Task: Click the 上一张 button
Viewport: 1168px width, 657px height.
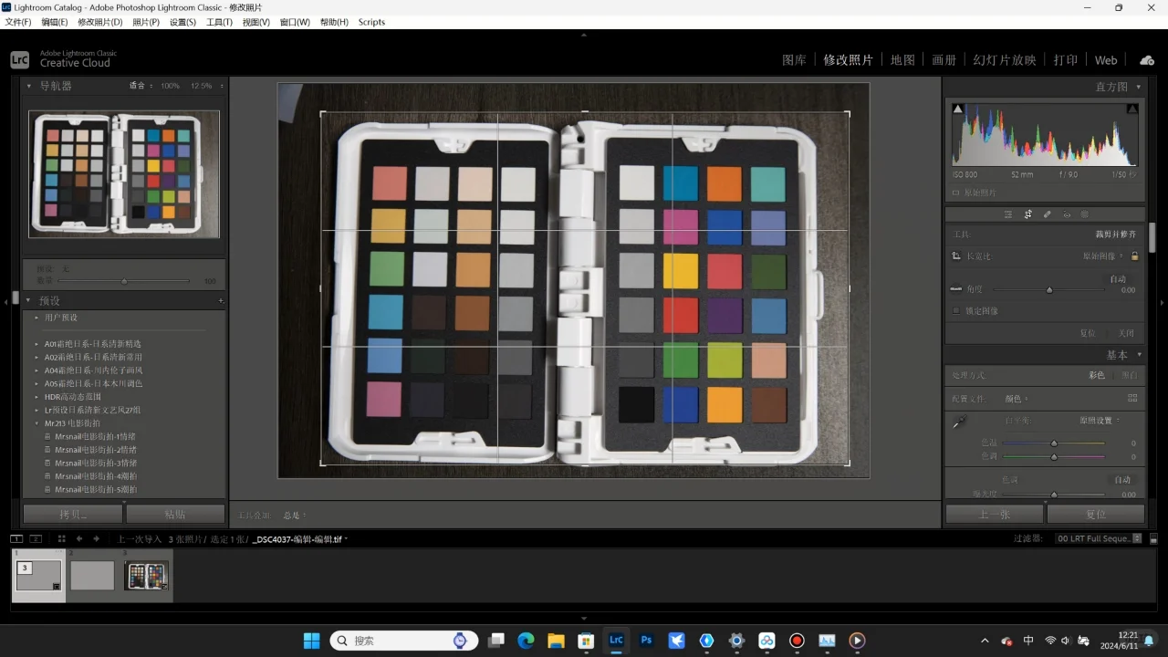Action: [x=995, y=514]
